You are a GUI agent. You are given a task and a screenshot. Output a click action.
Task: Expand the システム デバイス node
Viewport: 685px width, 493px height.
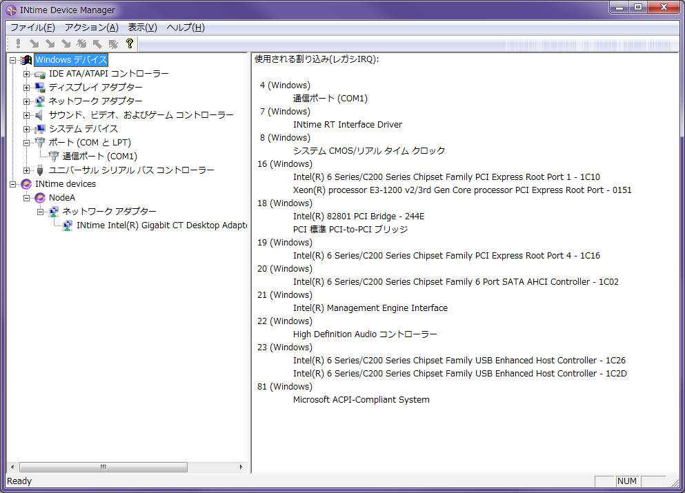(x=27, y=129)
